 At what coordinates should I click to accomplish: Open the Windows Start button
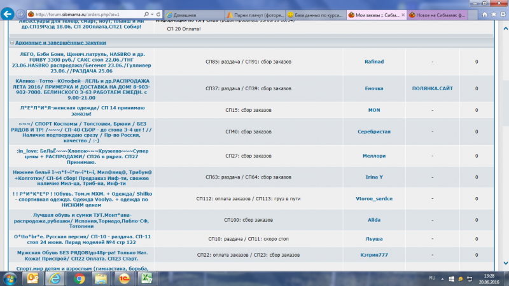point(10,278)
